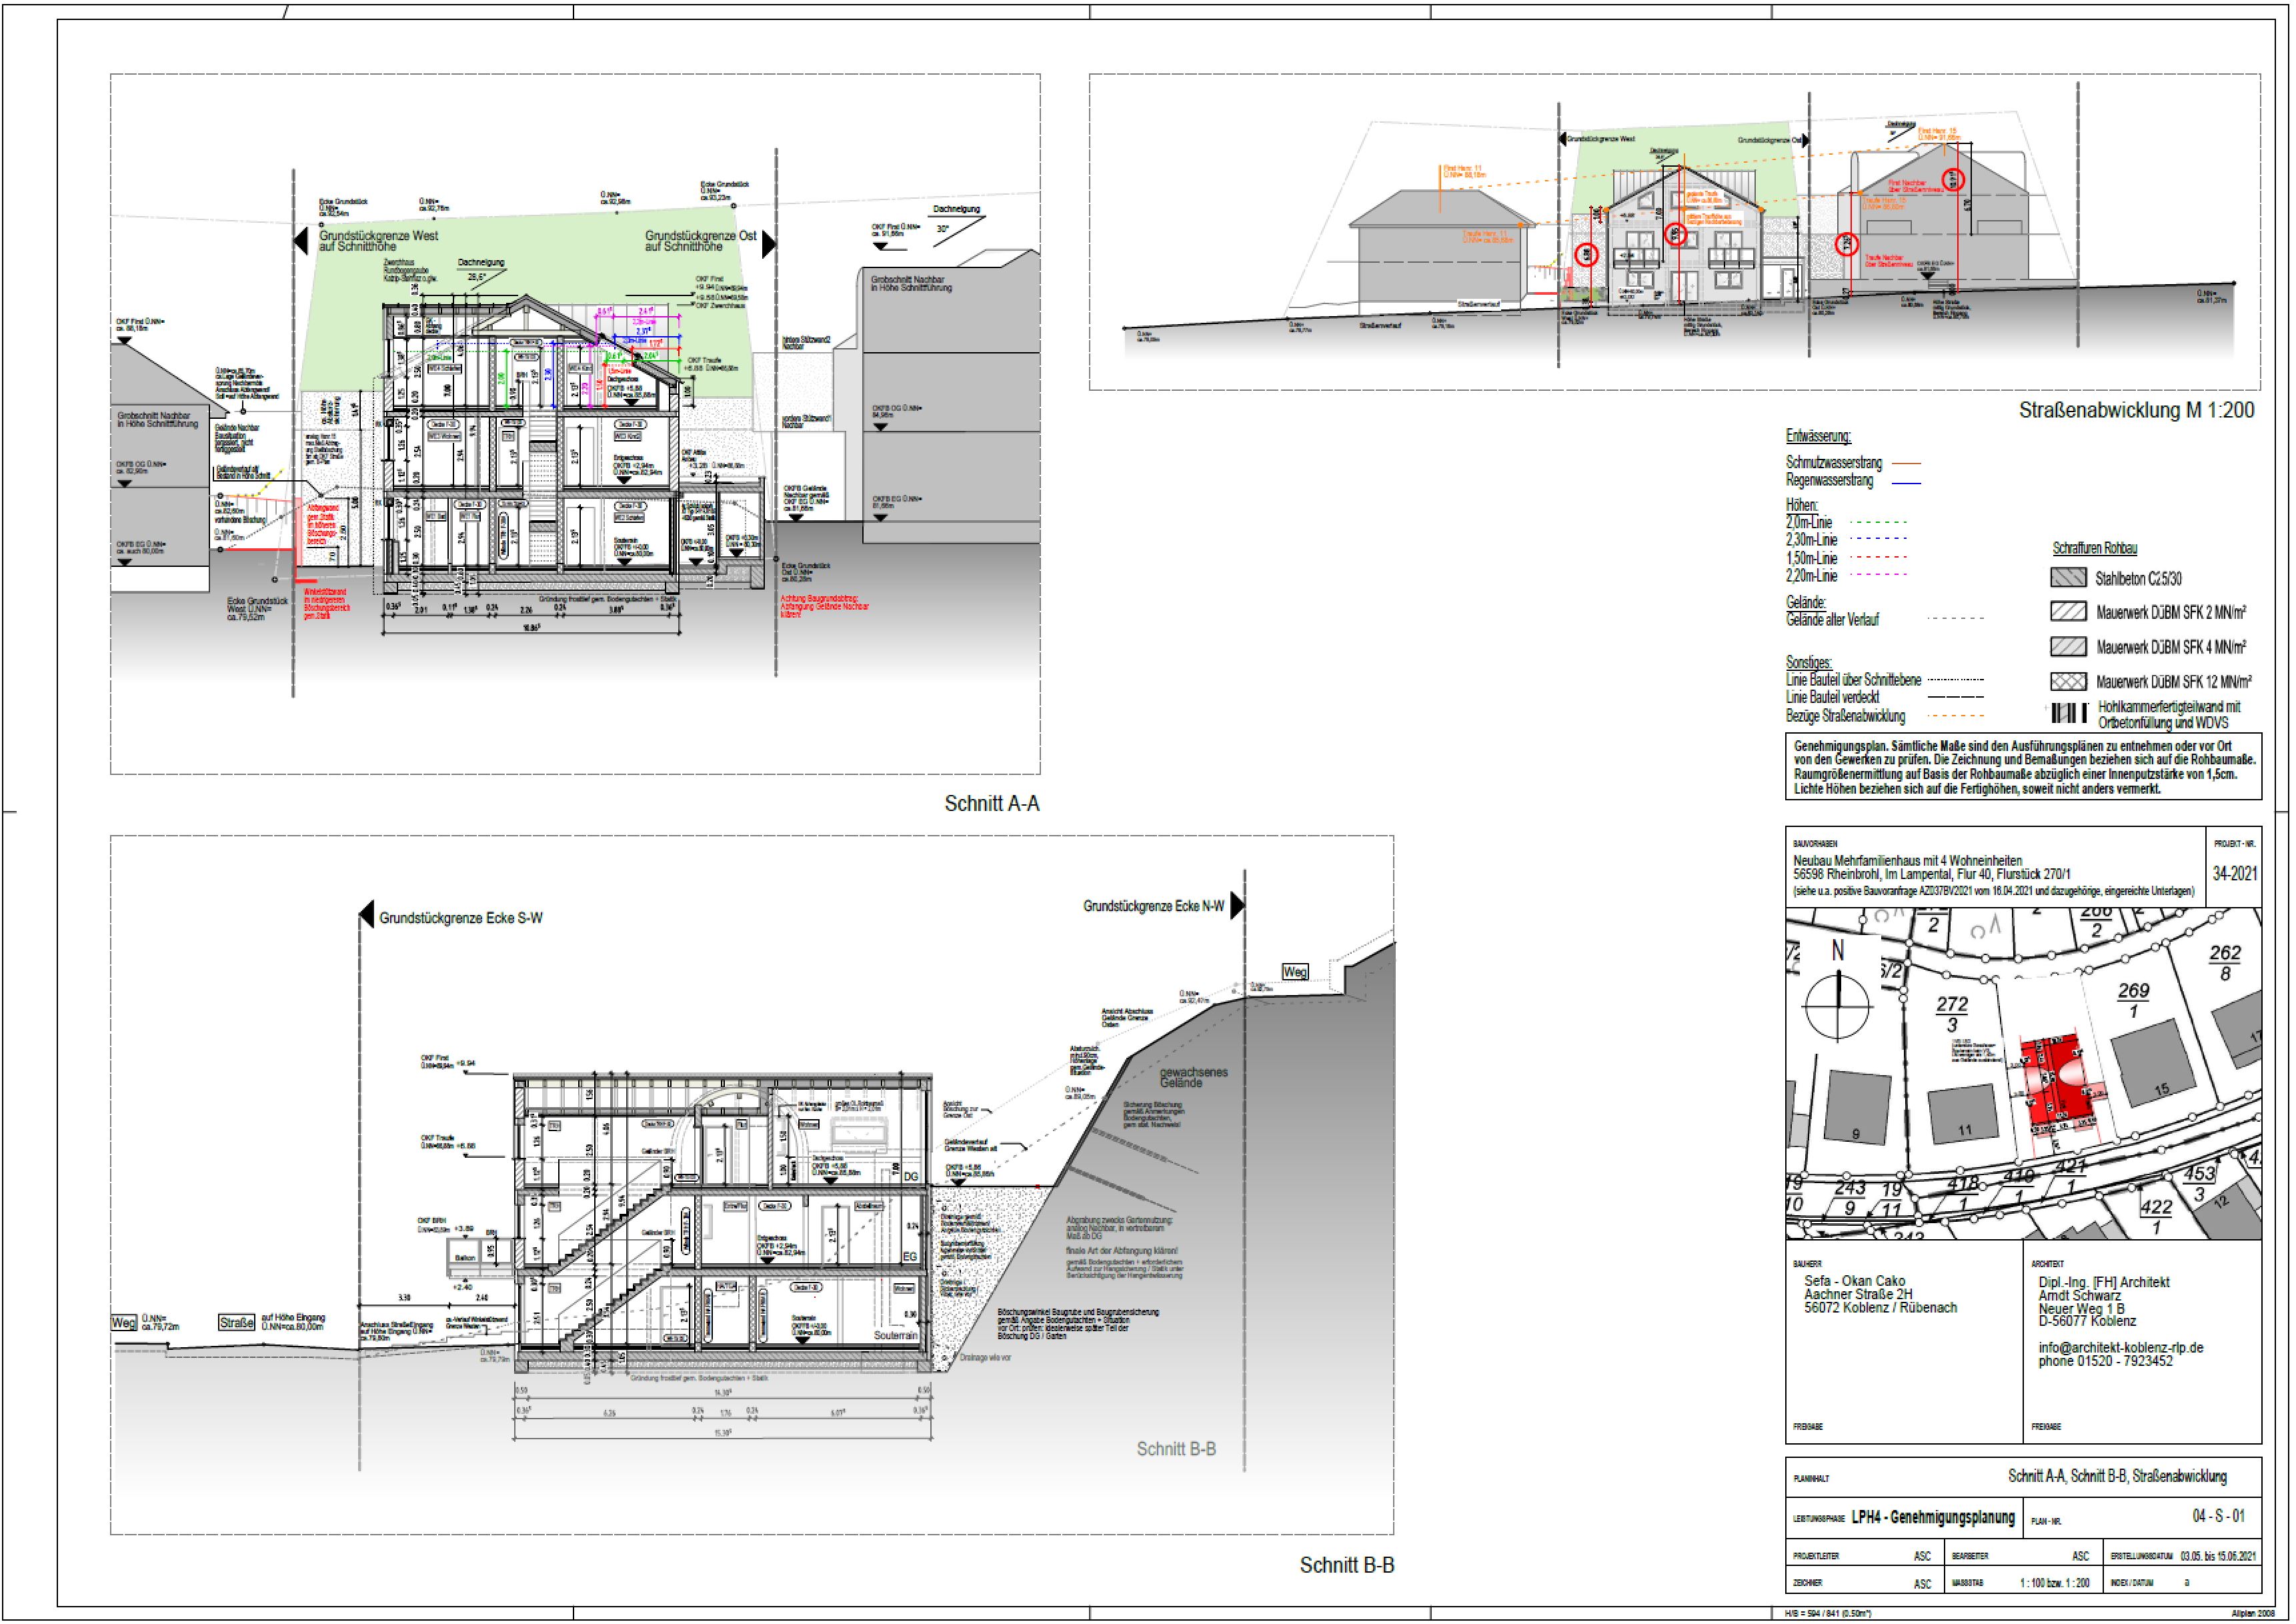Click parcel number '422/1' on site plan

click(x=2156, y=1217)
